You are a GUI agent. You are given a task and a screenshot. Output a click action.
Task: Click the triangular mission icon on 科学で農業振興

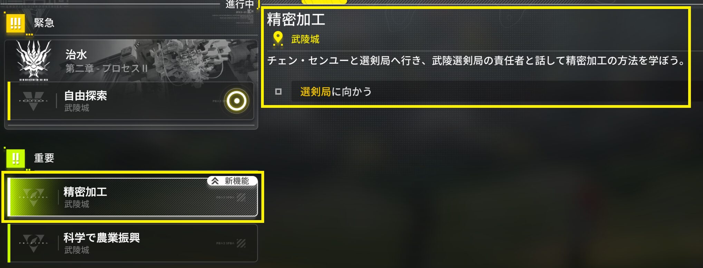pyautogui.click(x=33, y=243)
